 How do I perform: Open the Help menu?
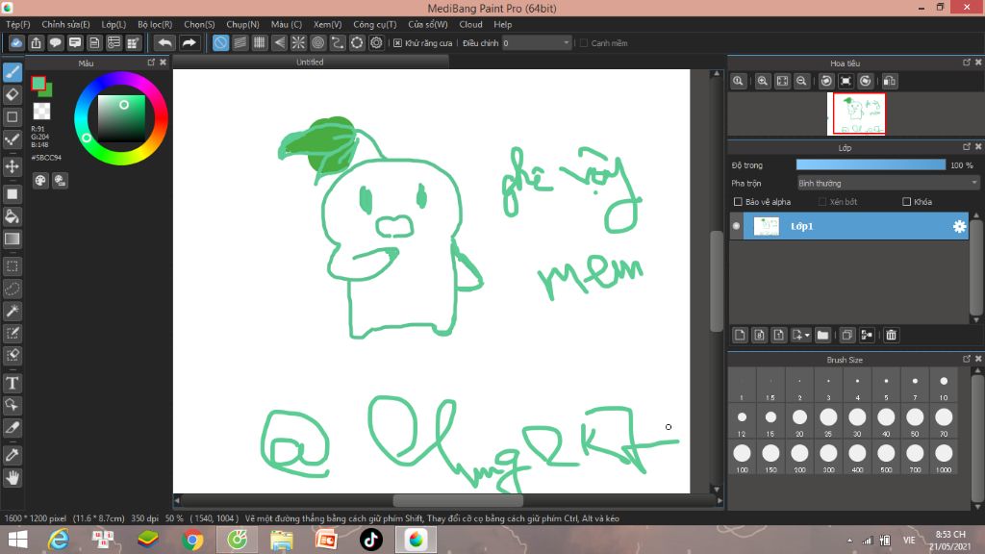coord(502,24)
